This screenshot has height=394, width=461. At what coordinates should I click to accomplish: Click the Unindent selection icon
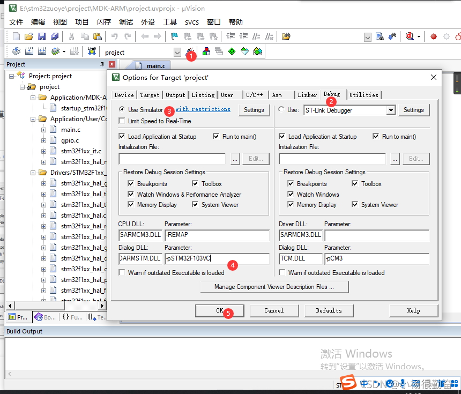tap(243, 36)
